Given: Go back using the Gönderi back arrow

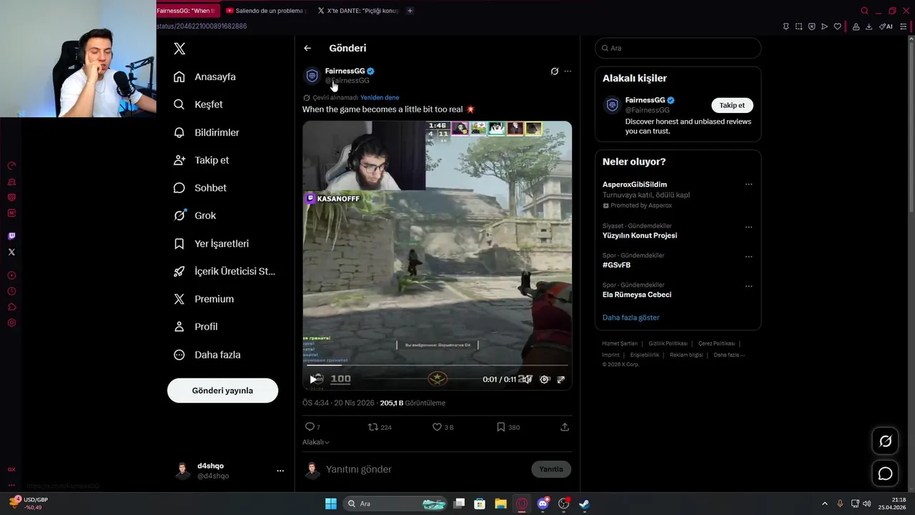Looking at the screenshot, I should pyautogui.click(x=307, y=48).
